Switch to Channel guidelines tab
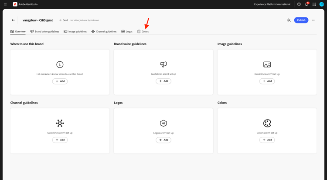This screenshot has width=327, height=180. [104, 31]
